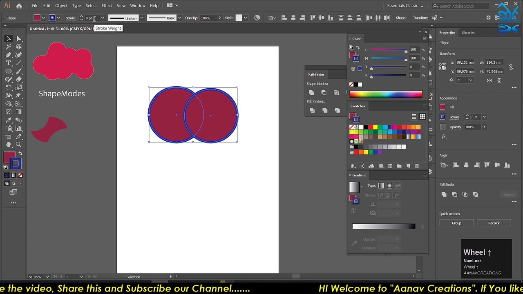Set toolbox paint mode to None
Image resolution: width=523 pixels, height=294 pixels.
point(20,175)
